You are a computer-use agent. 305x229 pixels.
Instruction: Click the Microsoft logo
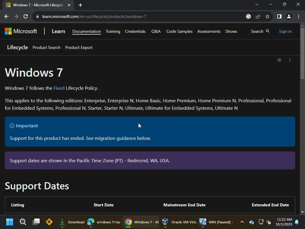(21, 31)
